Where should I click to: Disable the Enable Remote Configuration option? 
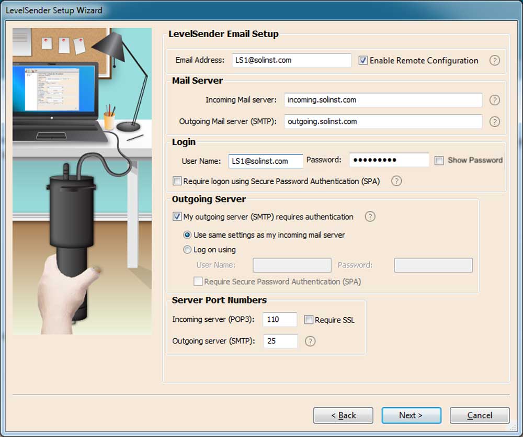(362, 60)
